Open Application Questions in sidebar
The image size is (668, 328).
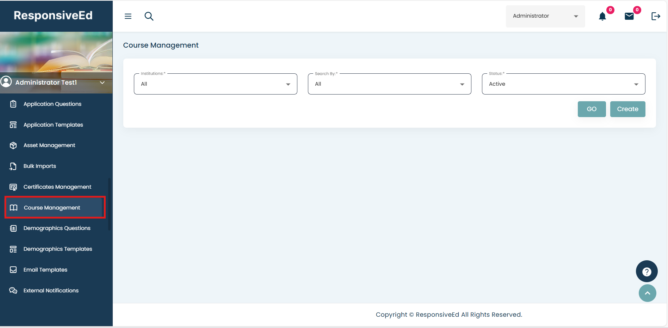click(52, 104)
